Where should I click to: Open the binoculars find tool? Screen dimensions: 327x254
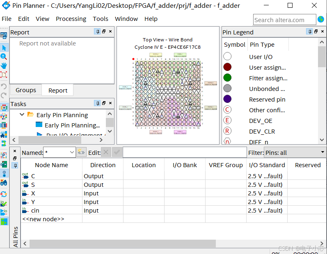[x=4, y=183]
